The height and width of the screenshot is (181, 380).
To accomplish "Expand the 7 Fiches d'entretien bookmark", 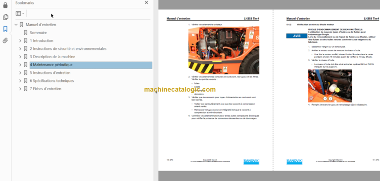I will (x=20, y=89).
